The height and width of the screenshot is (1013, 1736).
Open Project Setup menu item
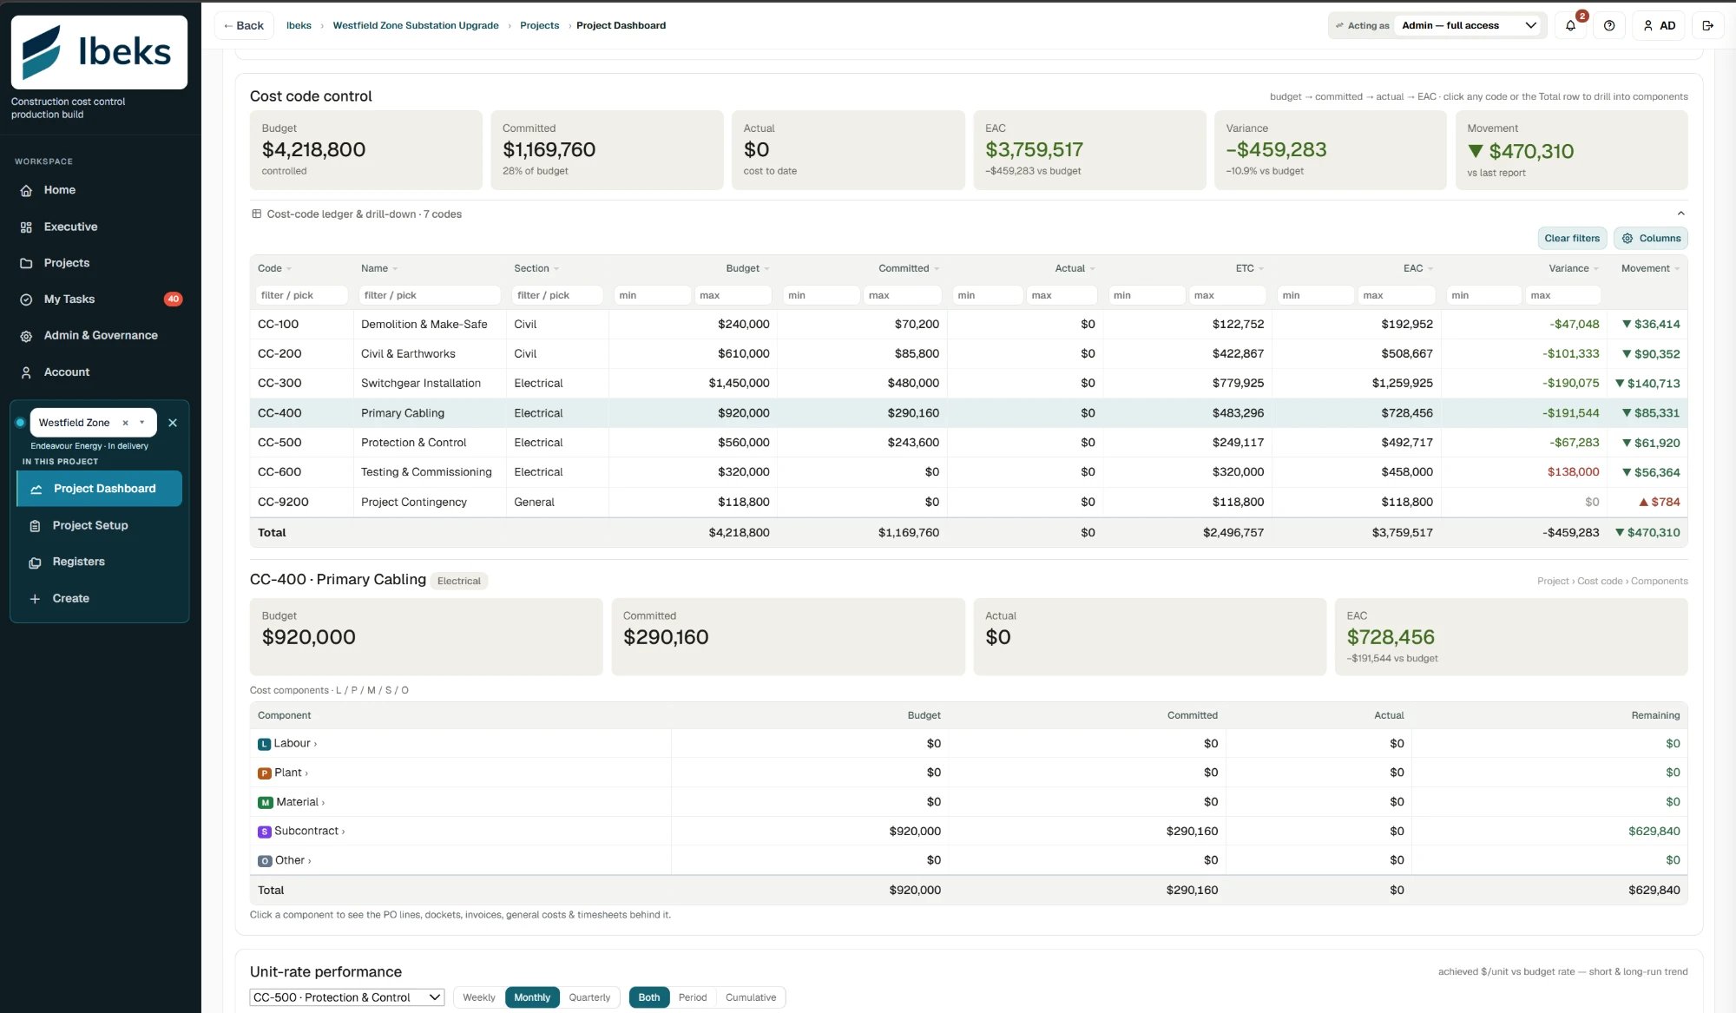tap(90, 526)
